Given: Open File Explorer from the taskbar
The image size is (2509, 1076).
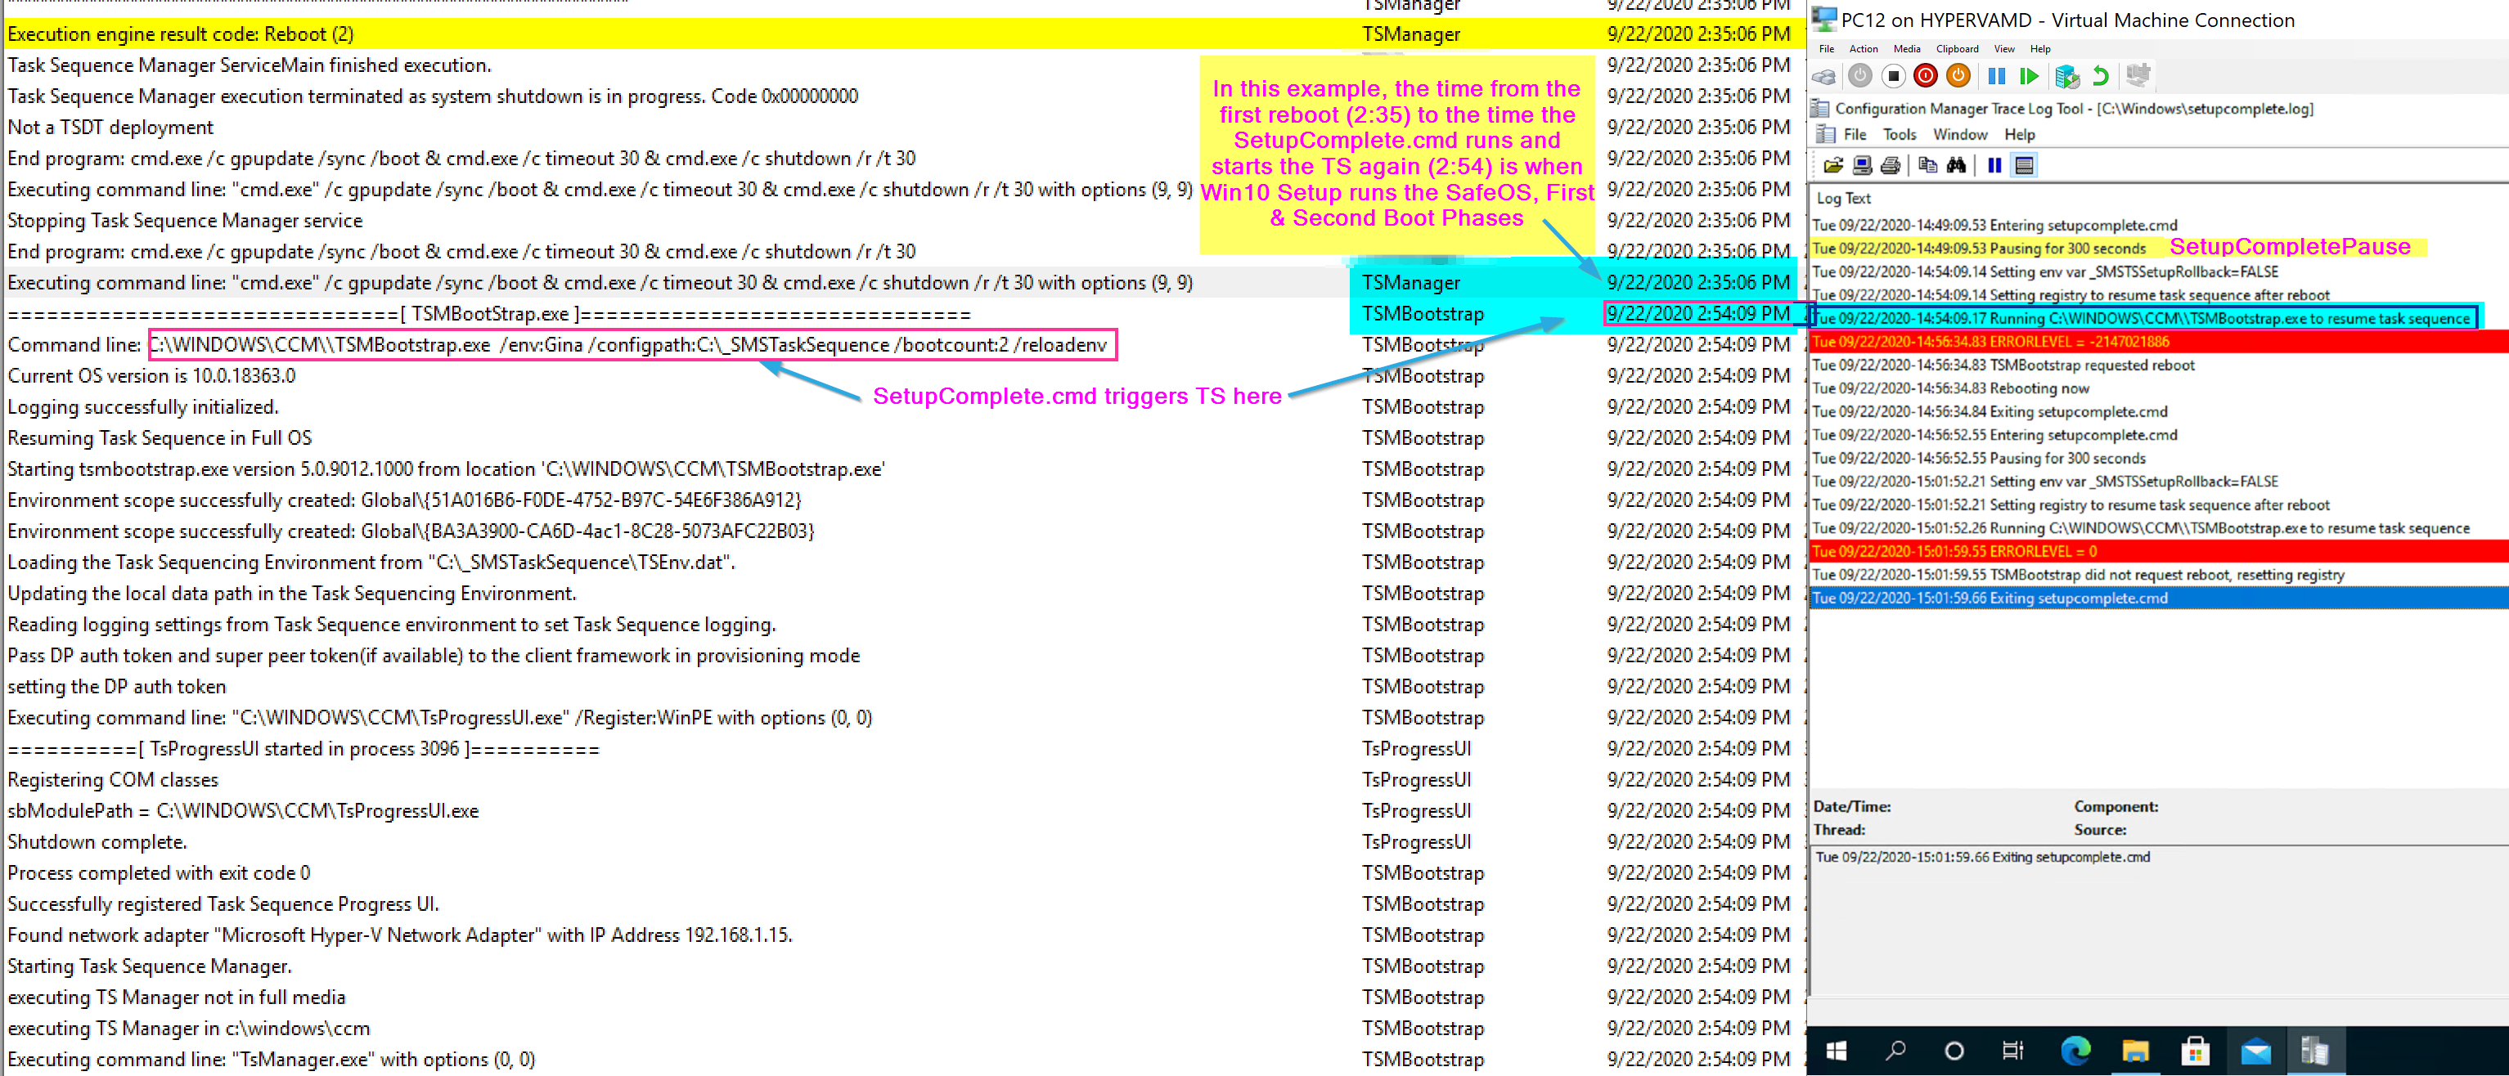Looking at the screenshot, I should 2135,1051.
